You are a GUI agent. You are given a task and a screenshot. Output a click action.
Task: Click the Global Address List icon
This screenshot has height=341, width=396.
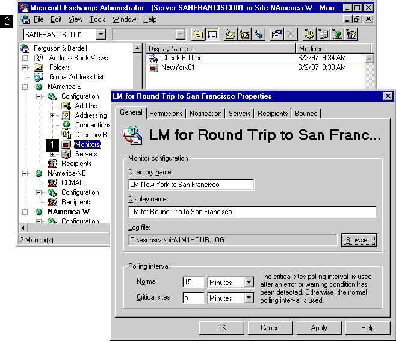pyautogui.click(x=39, y=77)
